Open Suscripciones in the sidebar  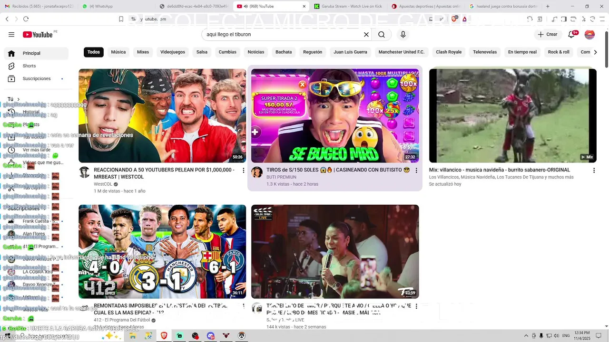pyautogui.click(x=36, y=78)
